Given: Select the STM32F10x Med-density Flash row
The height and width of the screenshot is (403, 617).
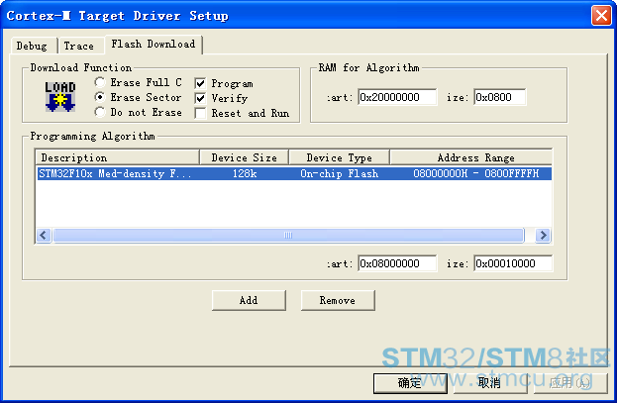Looking at the screenshot, I should pyautogui.click(x=294, y=173).
